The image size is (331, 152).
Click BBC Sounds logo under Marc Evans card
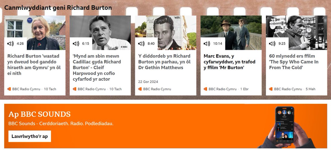[x=205, y=89]
